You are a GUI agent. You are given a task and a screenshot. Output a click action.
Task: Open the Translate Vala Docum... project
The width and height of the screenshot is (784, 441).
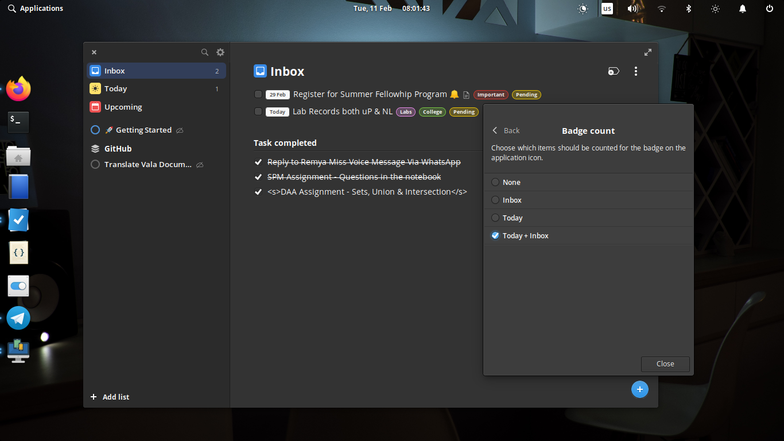(156, 164)
